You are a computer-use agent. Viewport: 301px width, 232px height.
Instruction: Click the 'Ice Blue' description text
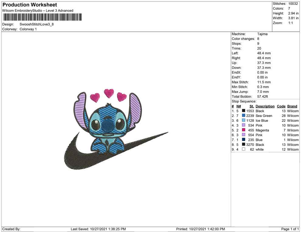pyautogui.click(x=262, y=121)
